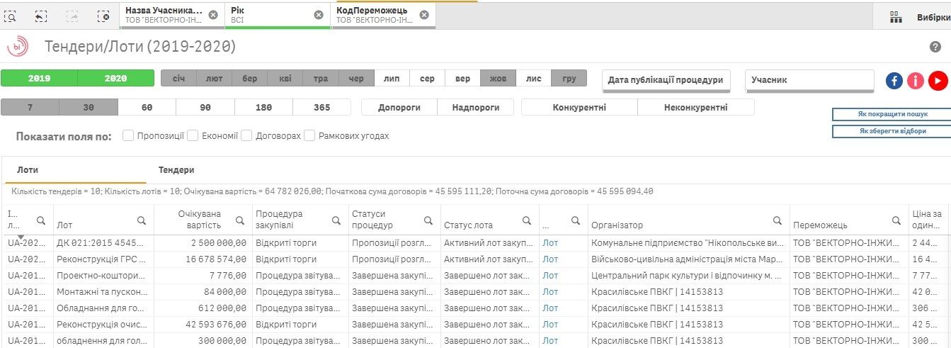Select month лип
Viewport: 951px width, 348px height.
(x=392, y=79)
